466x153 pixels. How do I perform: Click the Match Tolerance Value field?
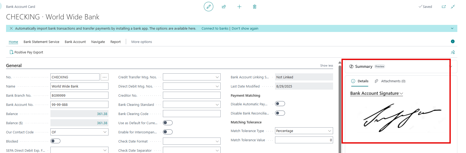coord(304,140)
